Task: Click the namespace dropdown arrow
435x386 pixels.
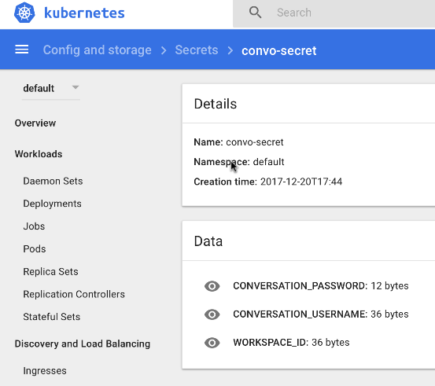Action: pyautogui.click(x=76, y=87)
